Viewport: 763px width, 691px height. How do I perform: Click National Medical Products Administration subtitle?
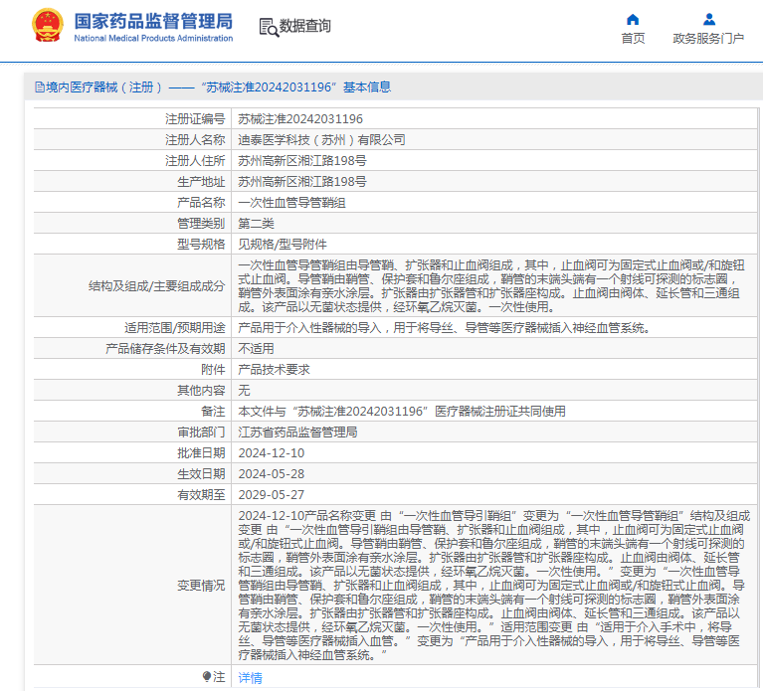click(x=153, y=38)
